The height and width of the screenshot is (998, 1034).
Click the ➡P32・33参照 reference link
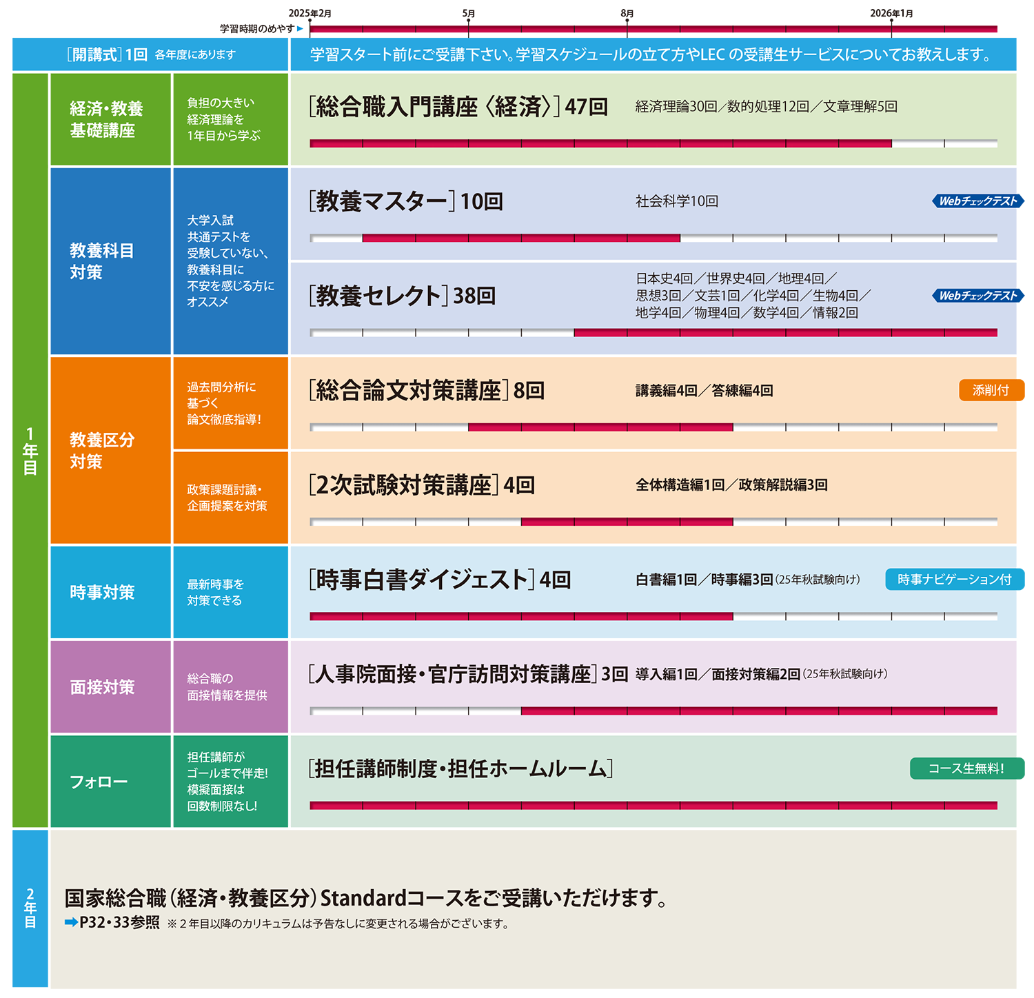tap(112, 922)
